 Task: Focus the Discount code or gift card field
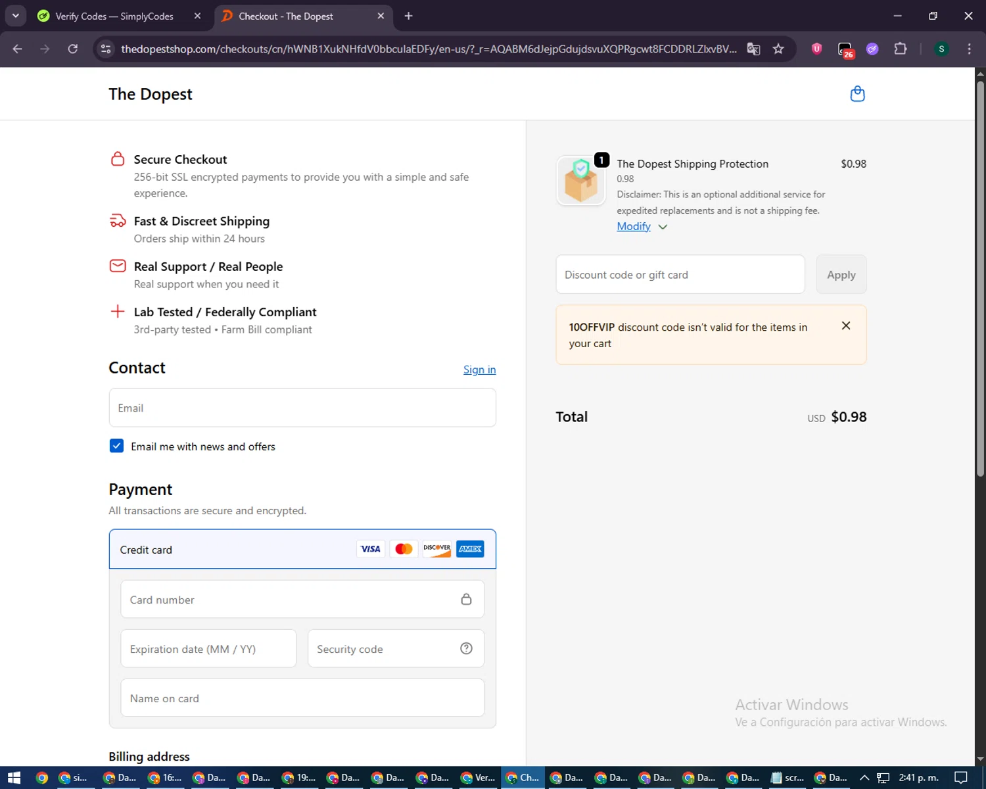[x=680, y=274]
